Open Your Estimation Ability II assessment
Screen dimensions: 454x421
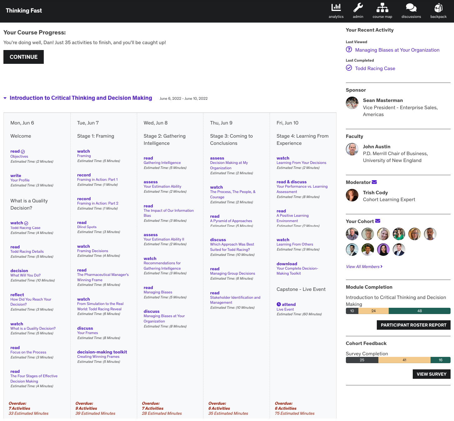tap(164, 239)
